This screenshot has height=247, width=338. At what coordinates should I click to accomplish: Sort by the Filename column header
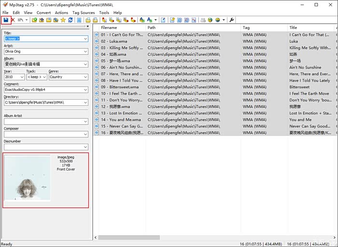tap(121, 28)
